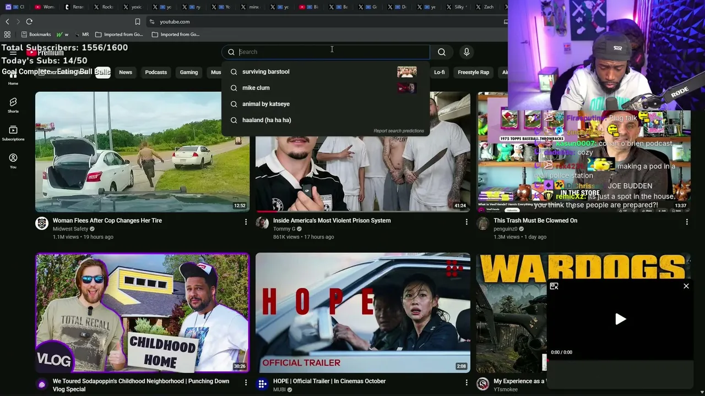Filter feed by the Podcasts chip
705x396 pixels.
coord(156,72)
